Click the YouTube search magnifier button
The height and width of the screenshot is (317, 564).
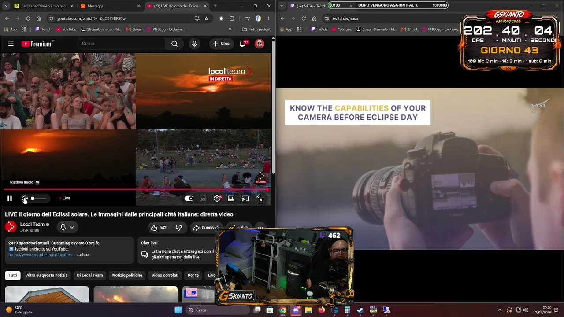point(174,44)
